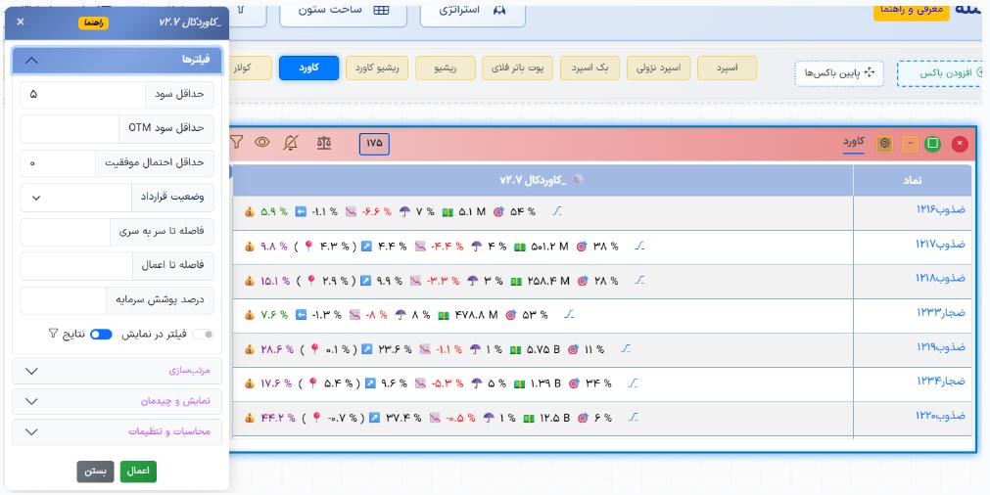The width and height of the screenshot is (990, 495).
Task: Expand the مرتب‌سازی section
Action: 117,371
